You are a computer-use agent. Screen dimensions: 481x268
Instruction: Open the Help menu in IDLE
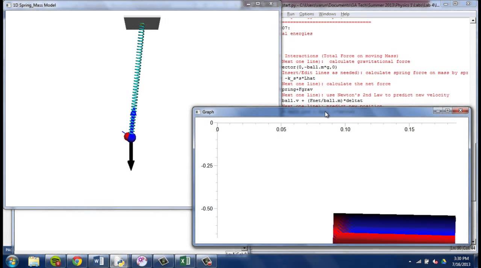click(345, 14)
